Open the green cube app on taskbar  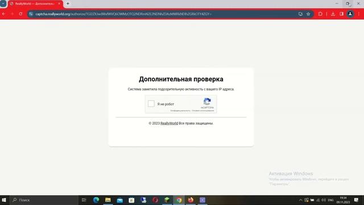coord(167,200)
